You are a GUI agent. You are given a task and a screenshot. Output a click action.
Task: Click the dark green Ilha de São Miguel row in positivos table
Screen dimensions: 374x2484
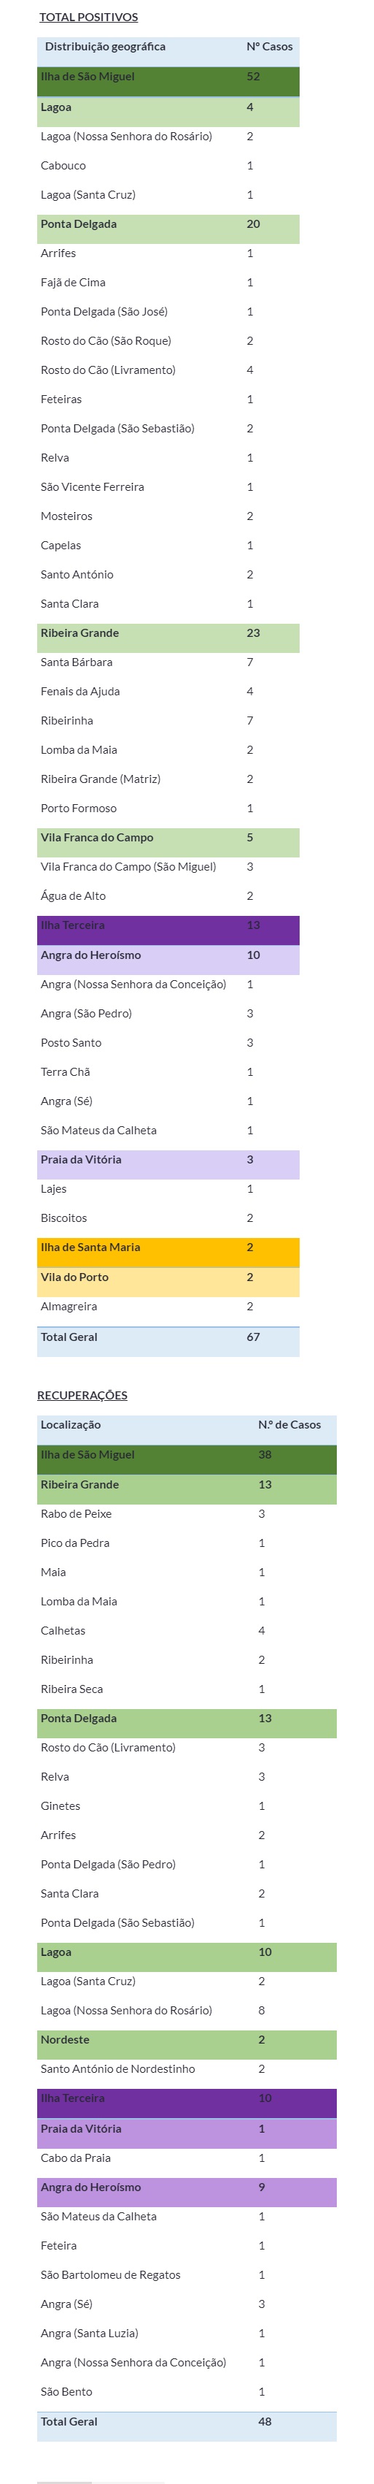click(168, 77)
